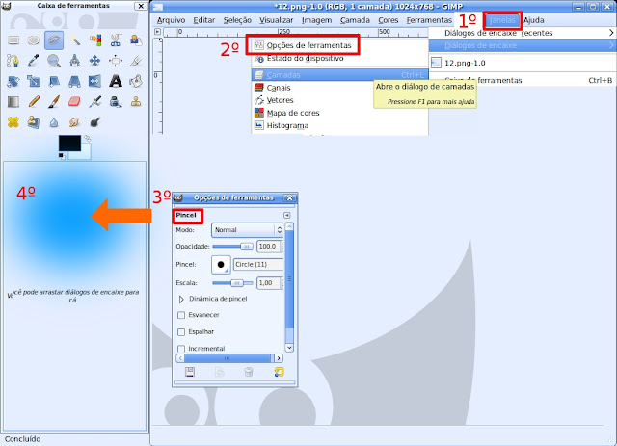The width and height of the screenshot is (617, 446).
Task: Select the Free Select lasso tool
Action: pos(54,40)
